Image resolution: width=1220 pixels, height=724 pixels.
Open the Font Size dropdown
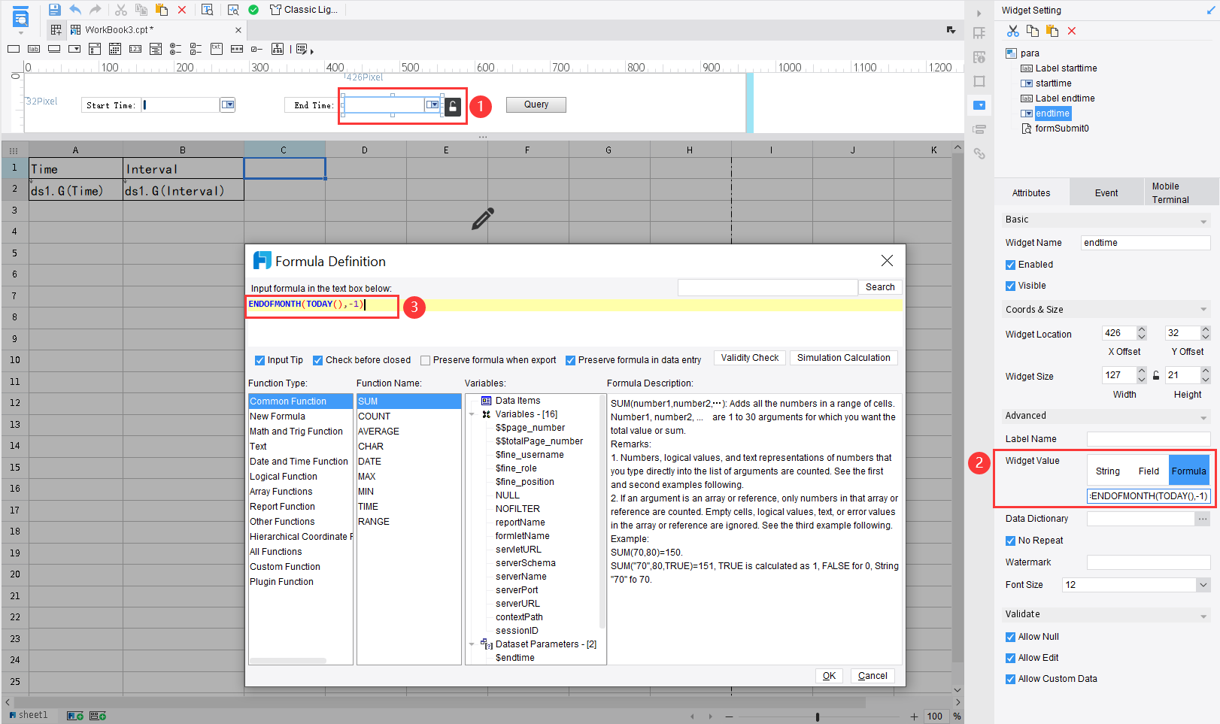coord(1201,584)
